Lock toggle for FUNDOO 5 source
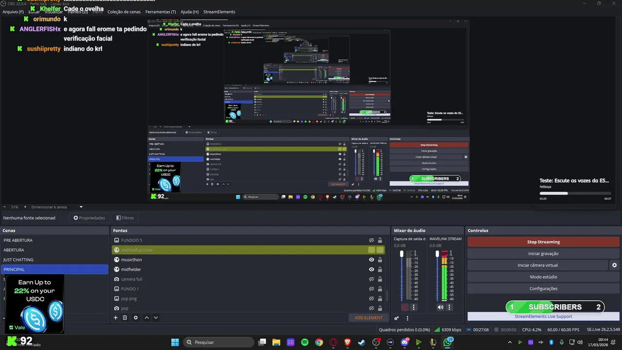This screenshot has width=622, height=350. 380,240
